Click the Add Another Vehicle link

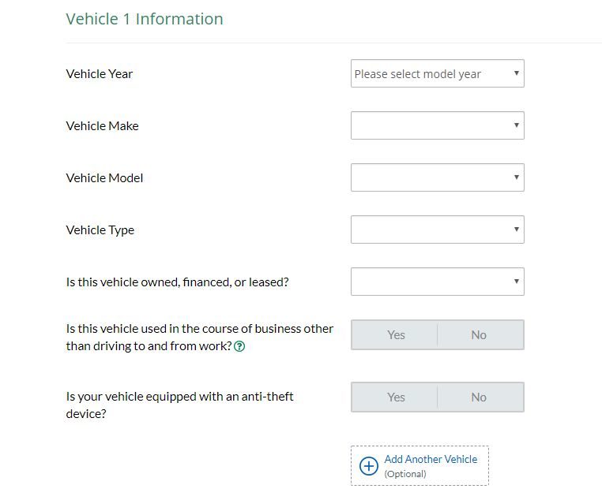(x=431, y=459)
